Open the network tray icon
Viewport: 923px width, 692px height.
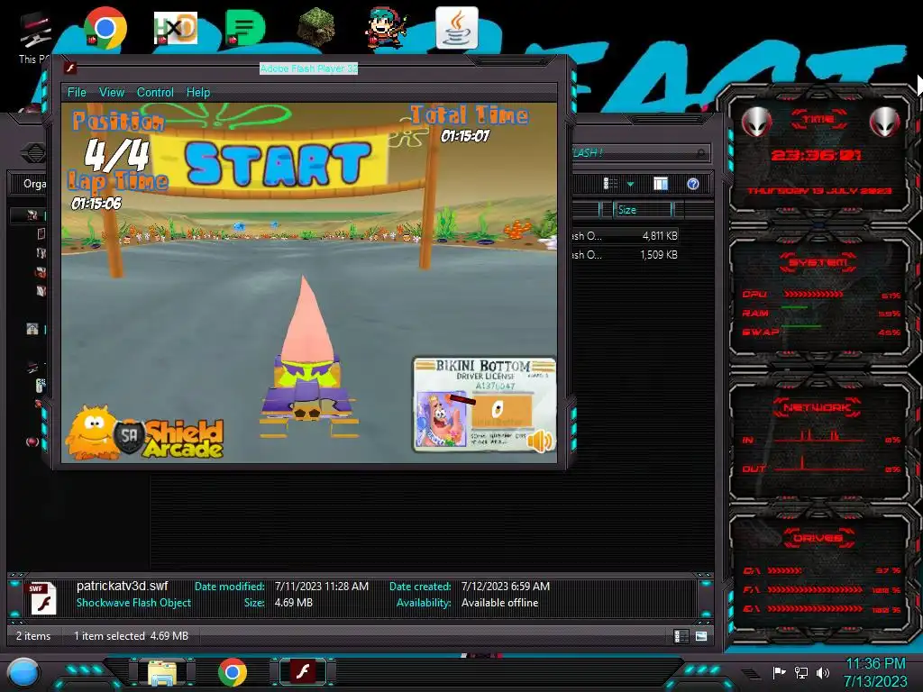point(801,672)
